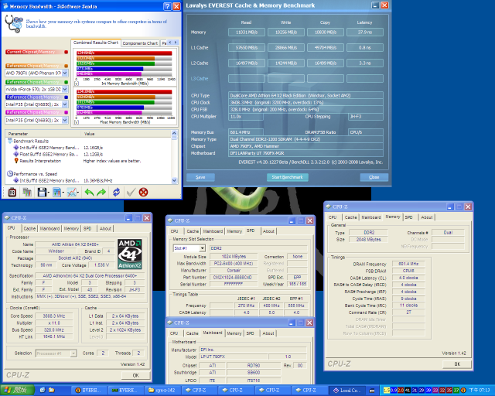Open the Windows Start button

[x=17, y=391]
